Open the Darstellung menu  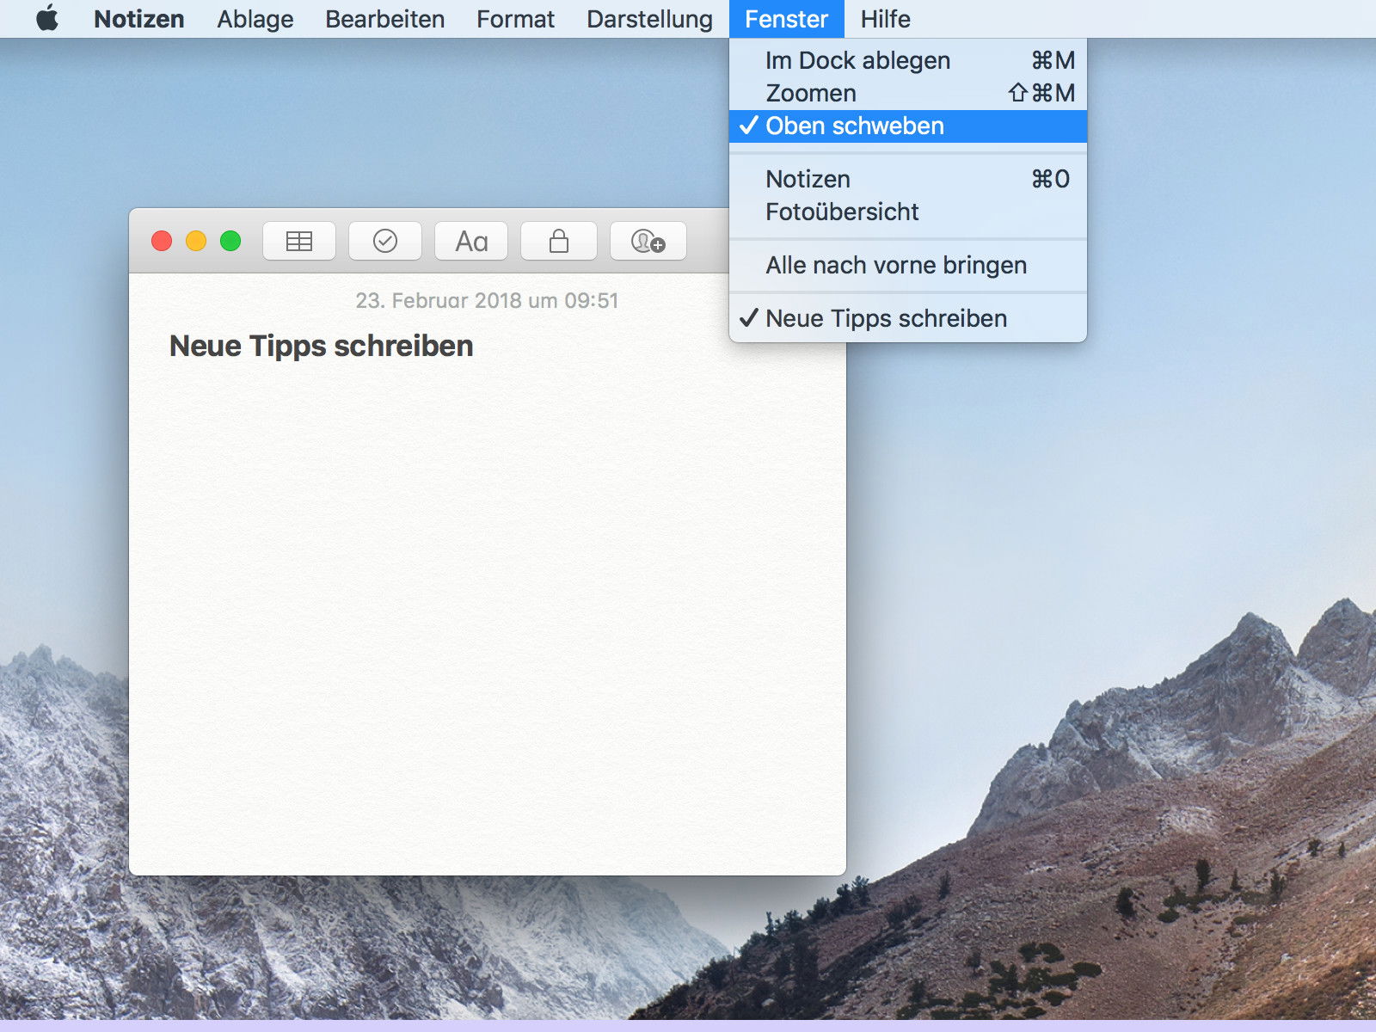649,19
